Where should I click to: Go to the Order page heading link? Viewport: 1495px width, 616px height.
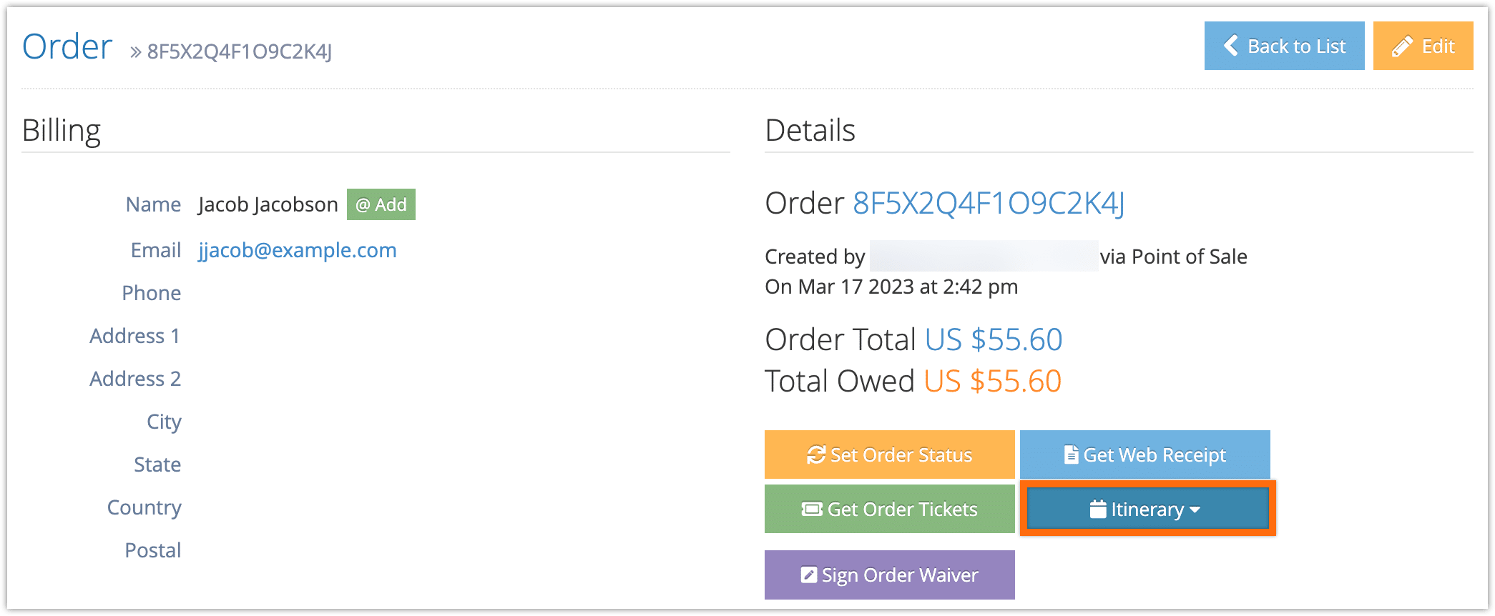pyautogui.click(x=67, y=47)
